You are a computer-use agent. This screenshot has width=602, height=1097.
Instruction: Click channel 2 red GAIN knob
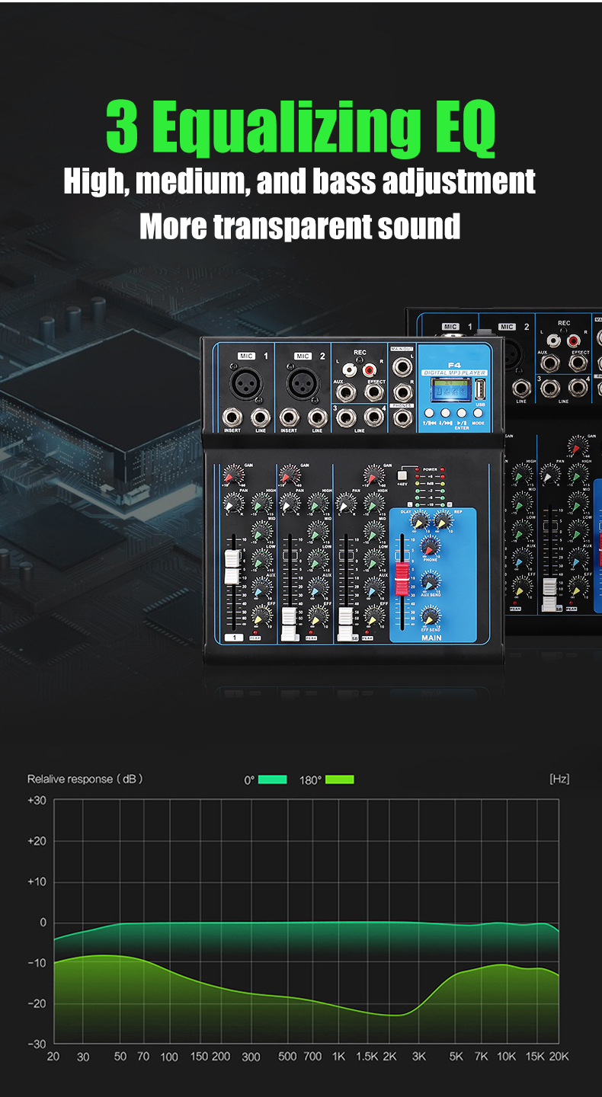(x=289, y=475)
